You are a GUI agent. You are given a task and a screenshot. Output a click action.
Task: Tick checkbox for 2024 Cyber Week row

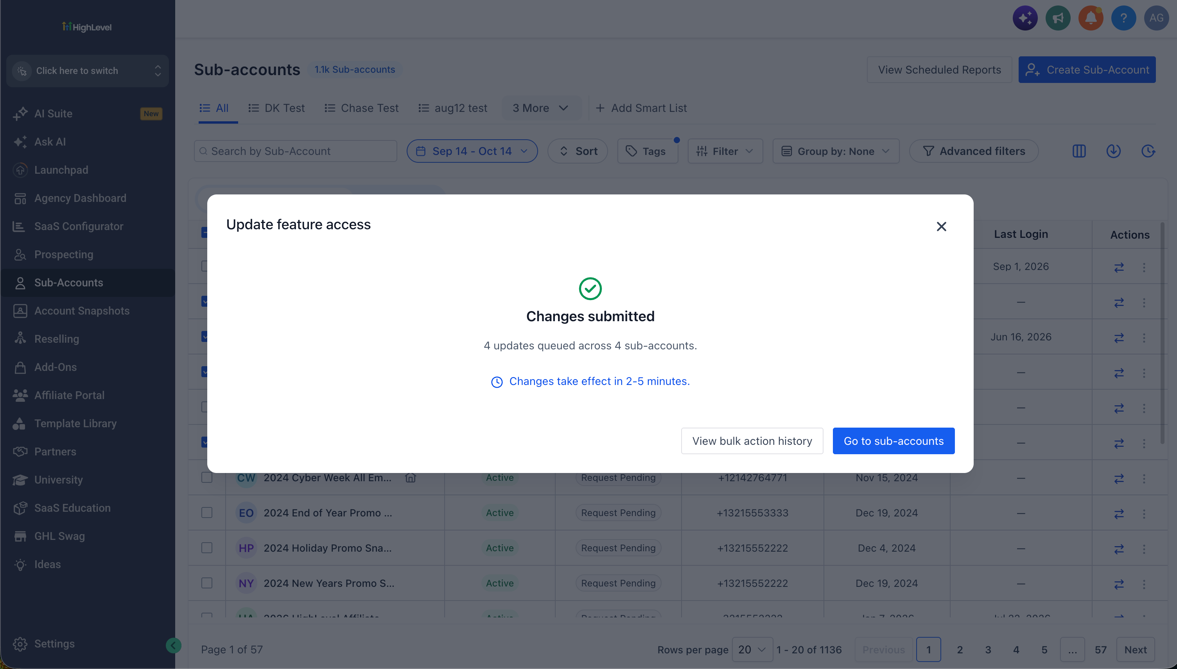(206, 477)
